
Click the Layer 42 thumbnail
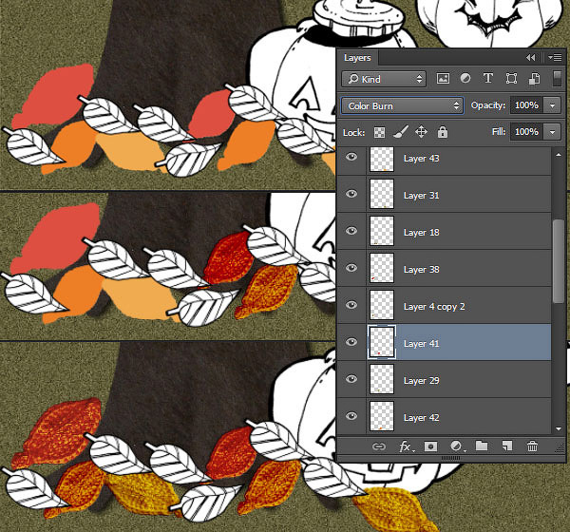tap(382, 416)
